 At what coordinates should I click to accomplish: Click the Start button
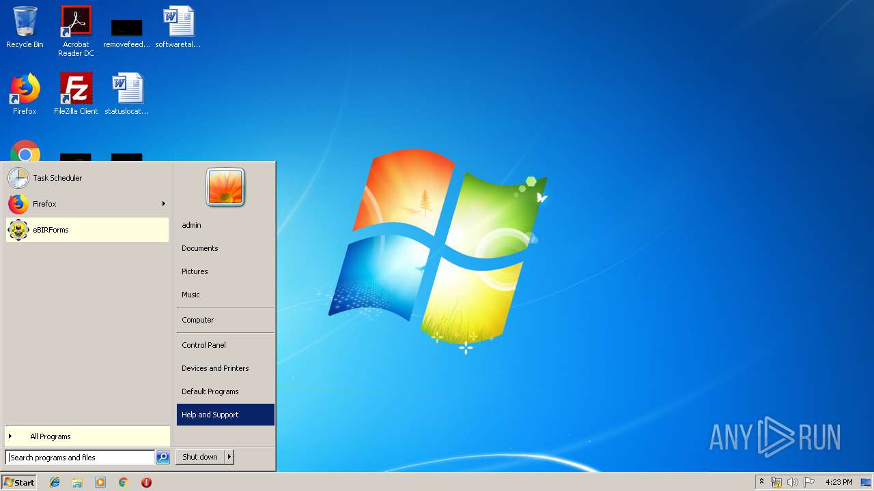click(x=19, y=482)
